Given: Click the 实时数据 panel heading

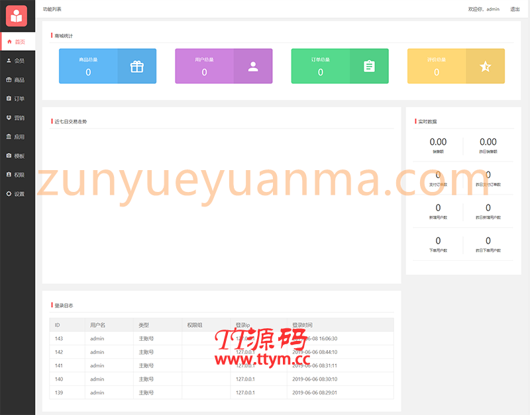Looking at the screenshot, I should (427, 122).
